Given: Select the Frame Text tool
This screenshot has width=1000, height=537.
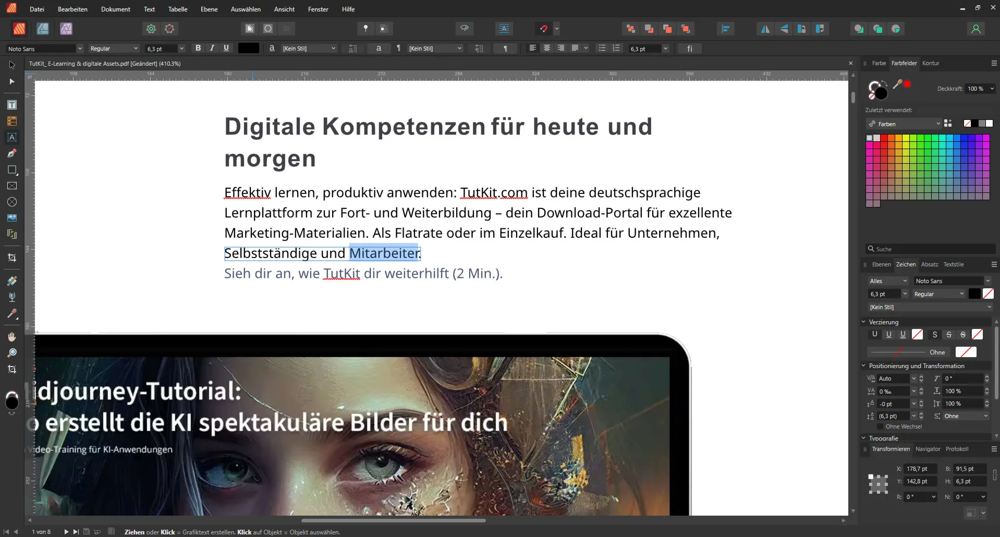Looking at the screenshot, I should click(x=12, y=105).
